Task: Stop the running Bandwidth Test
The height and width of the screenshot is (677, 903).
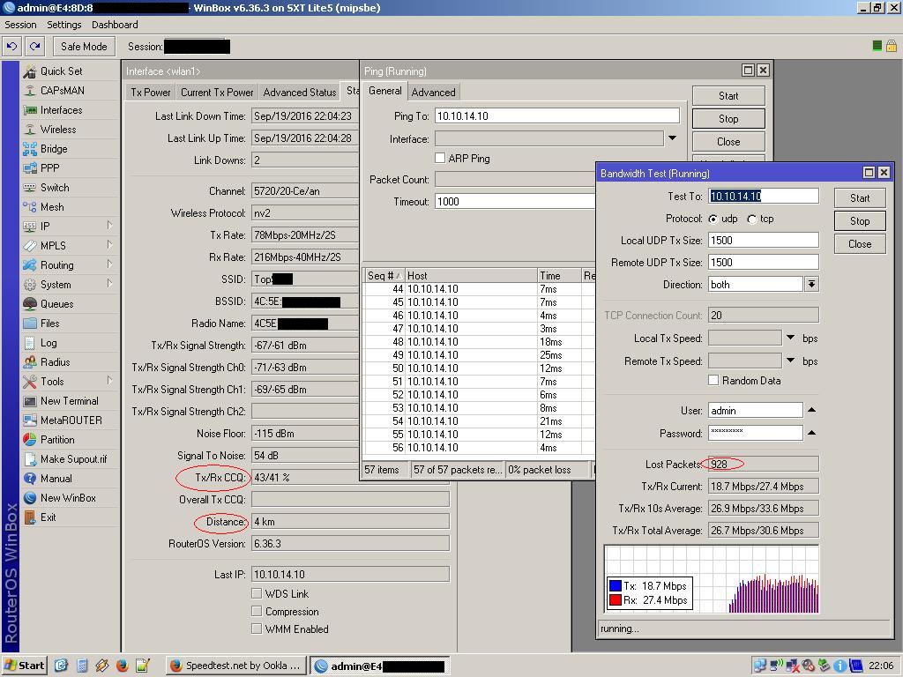Action: coord(860,221)
